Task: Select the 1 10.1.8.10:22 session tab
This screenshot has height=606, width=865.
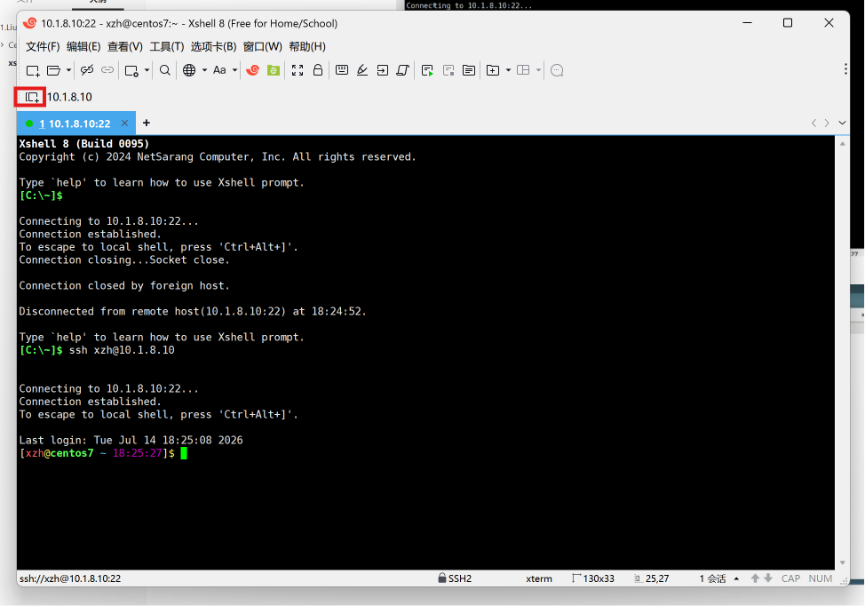Action: [75, 124]
